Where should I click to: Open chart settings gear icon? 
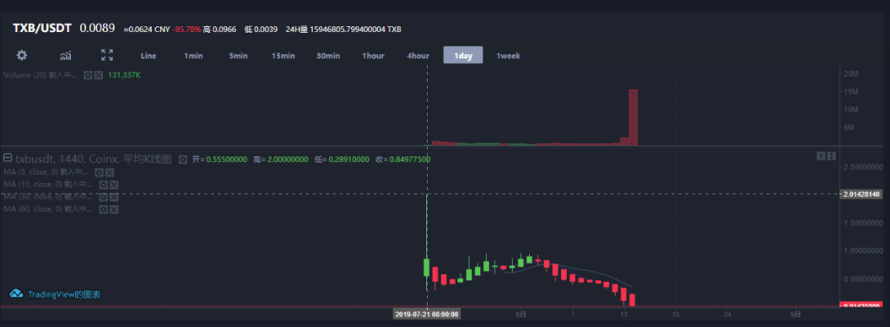pyautogui.click(x=21, y=55)
